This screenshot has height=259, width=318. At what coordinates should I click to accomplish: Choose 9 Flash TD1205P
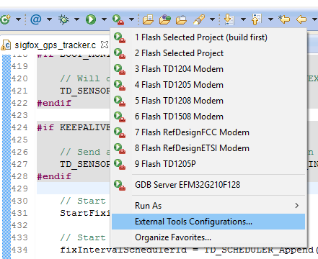(x=208, y=164)
